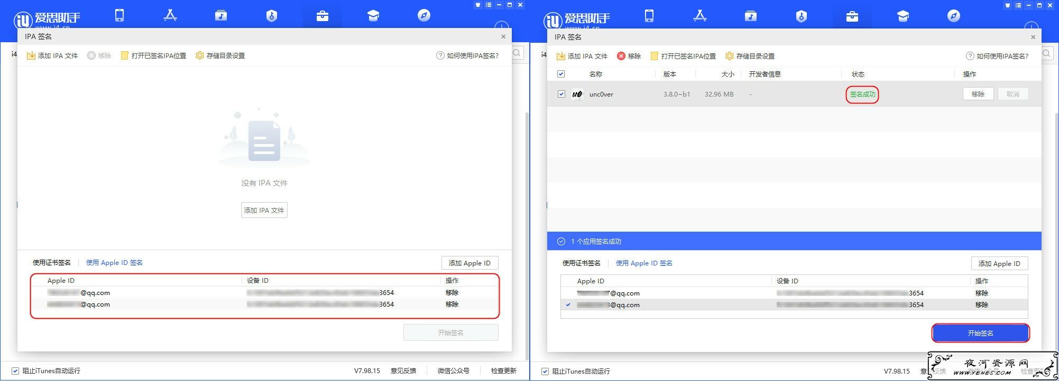Open the toolbox briefcase icon in right window

(x=852, y=16)
